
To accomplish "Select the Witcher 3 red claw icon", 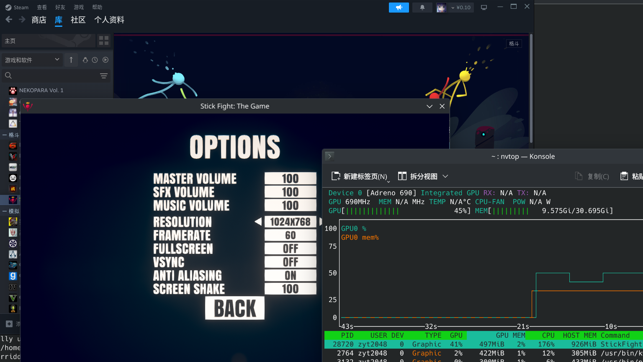I will tap(13, 232).
